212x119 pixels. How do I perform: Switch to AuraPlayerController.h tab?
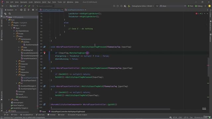click(76, 10)
